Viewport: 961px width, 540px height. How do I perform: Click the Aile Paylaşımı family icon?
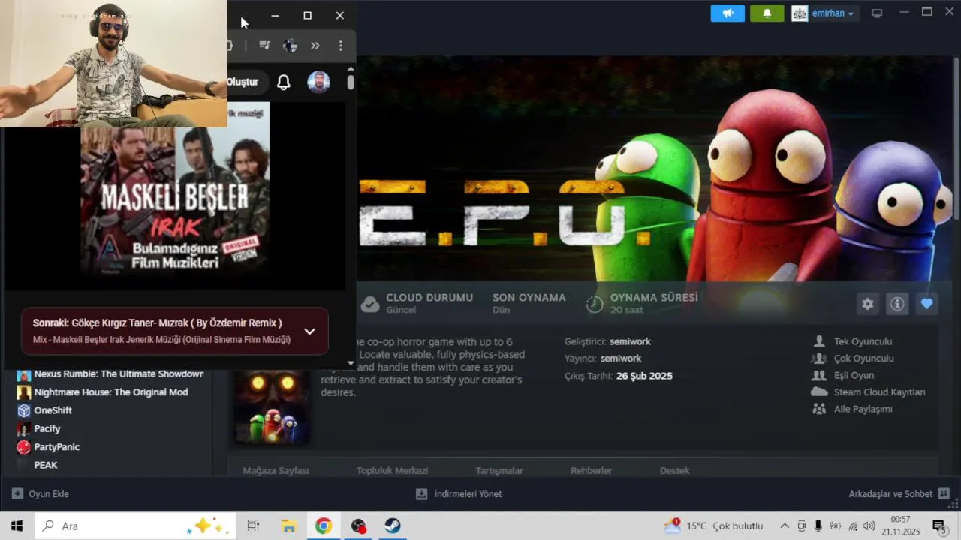click(819, 409)
